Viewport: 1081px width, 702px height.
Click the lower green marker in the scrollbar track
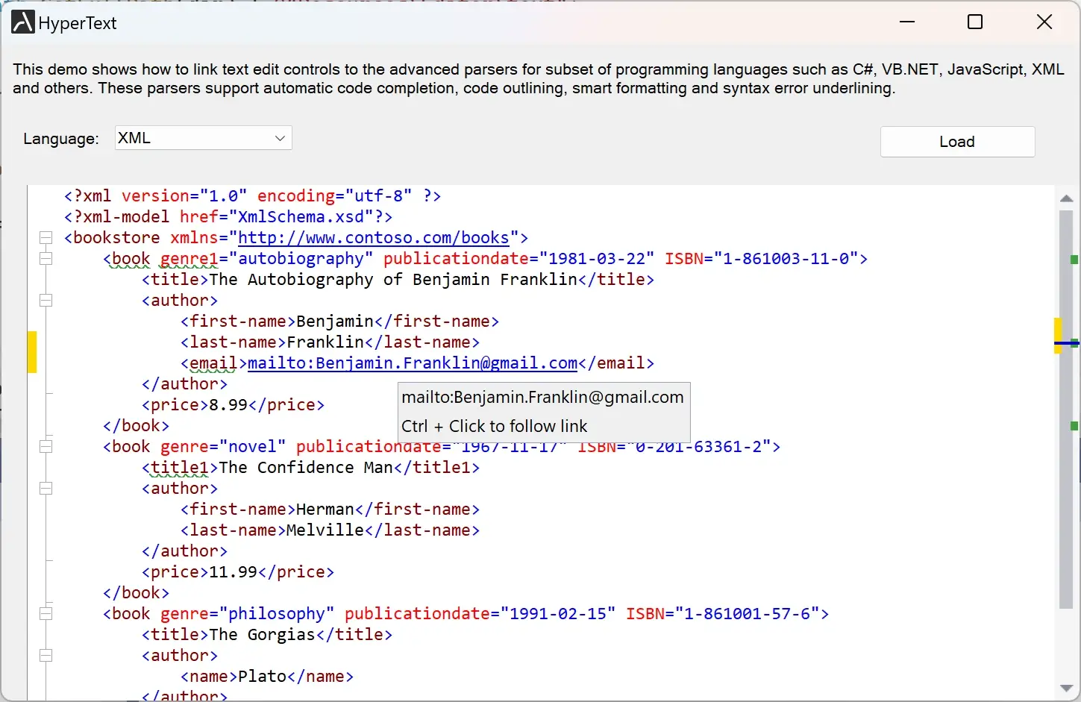pyautogui.click(x=1074, y=427)
